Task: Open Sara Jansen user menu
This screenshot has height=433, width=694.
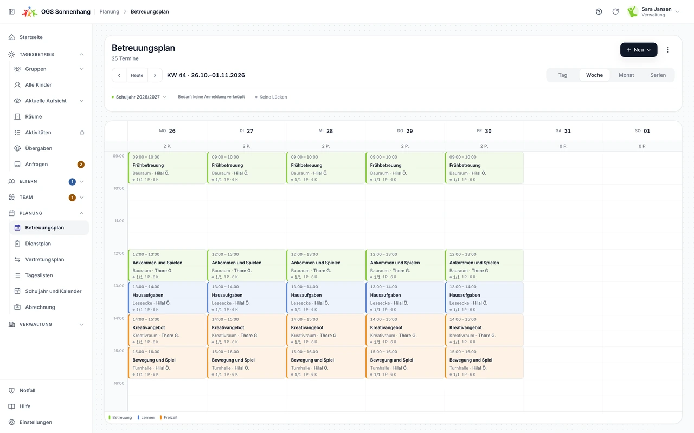Action: click(x=653, y=11)
